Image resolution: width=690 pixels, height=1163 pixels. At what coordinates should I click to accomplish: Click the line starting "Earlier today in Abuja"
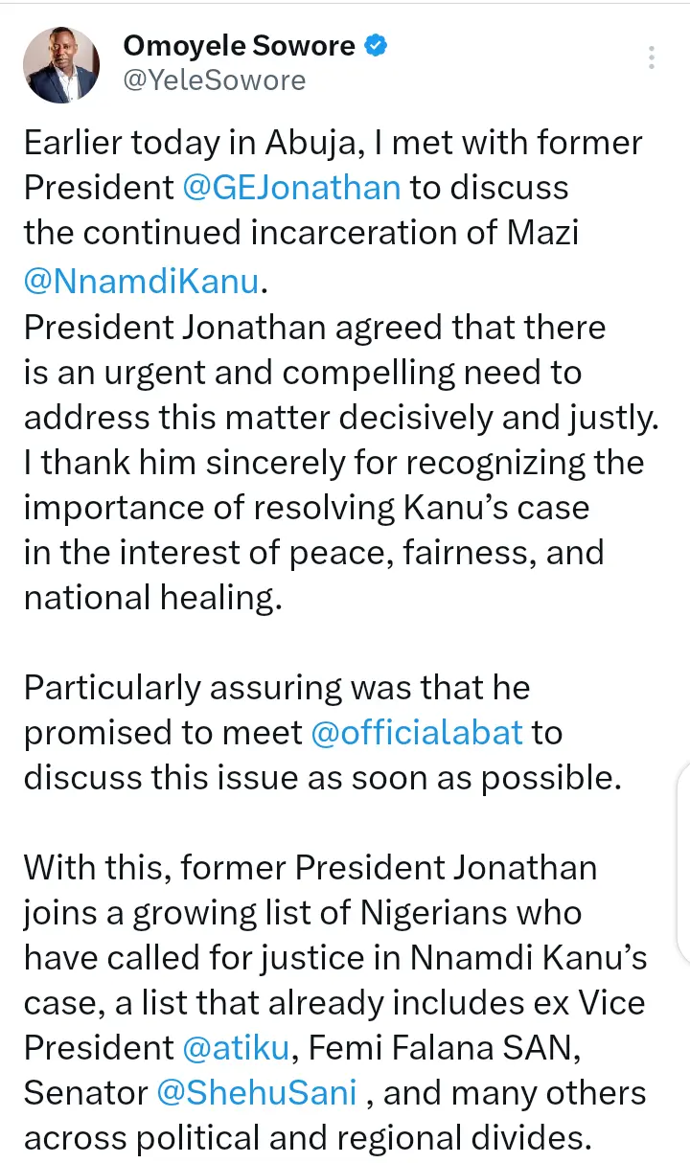coord(333,143)
